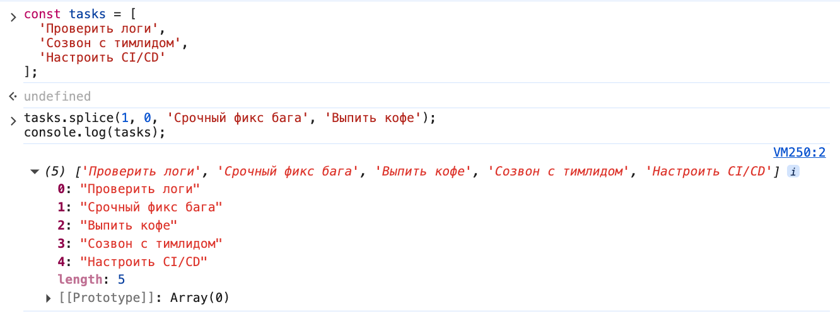Click the length: 5 property row
Screen dimensions: 840x312
pos(91,279)
